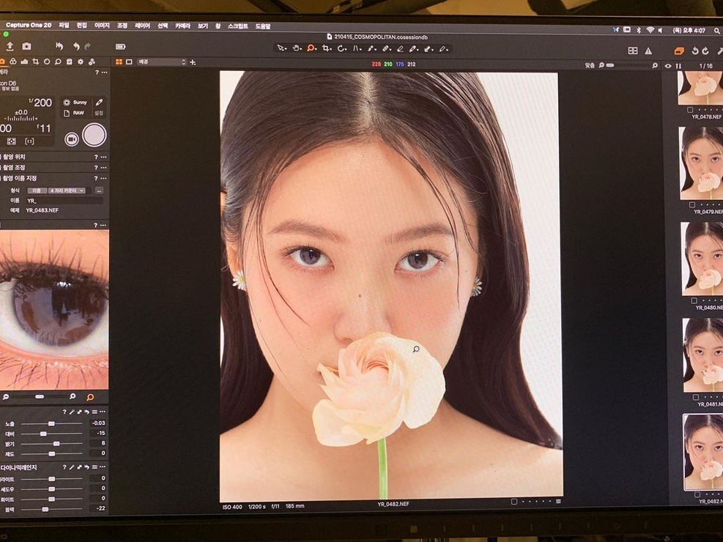The width and height of the screenshot is (723, 542).
Task: Select the last brush tool in cursor toolbar
Action: coord(443,48)
